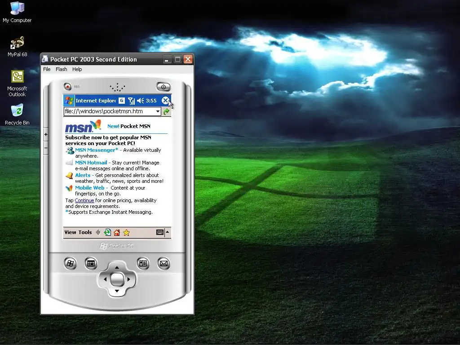Open the Flash menu
Viewport: 460px width, 345px height.
point(61,69)
